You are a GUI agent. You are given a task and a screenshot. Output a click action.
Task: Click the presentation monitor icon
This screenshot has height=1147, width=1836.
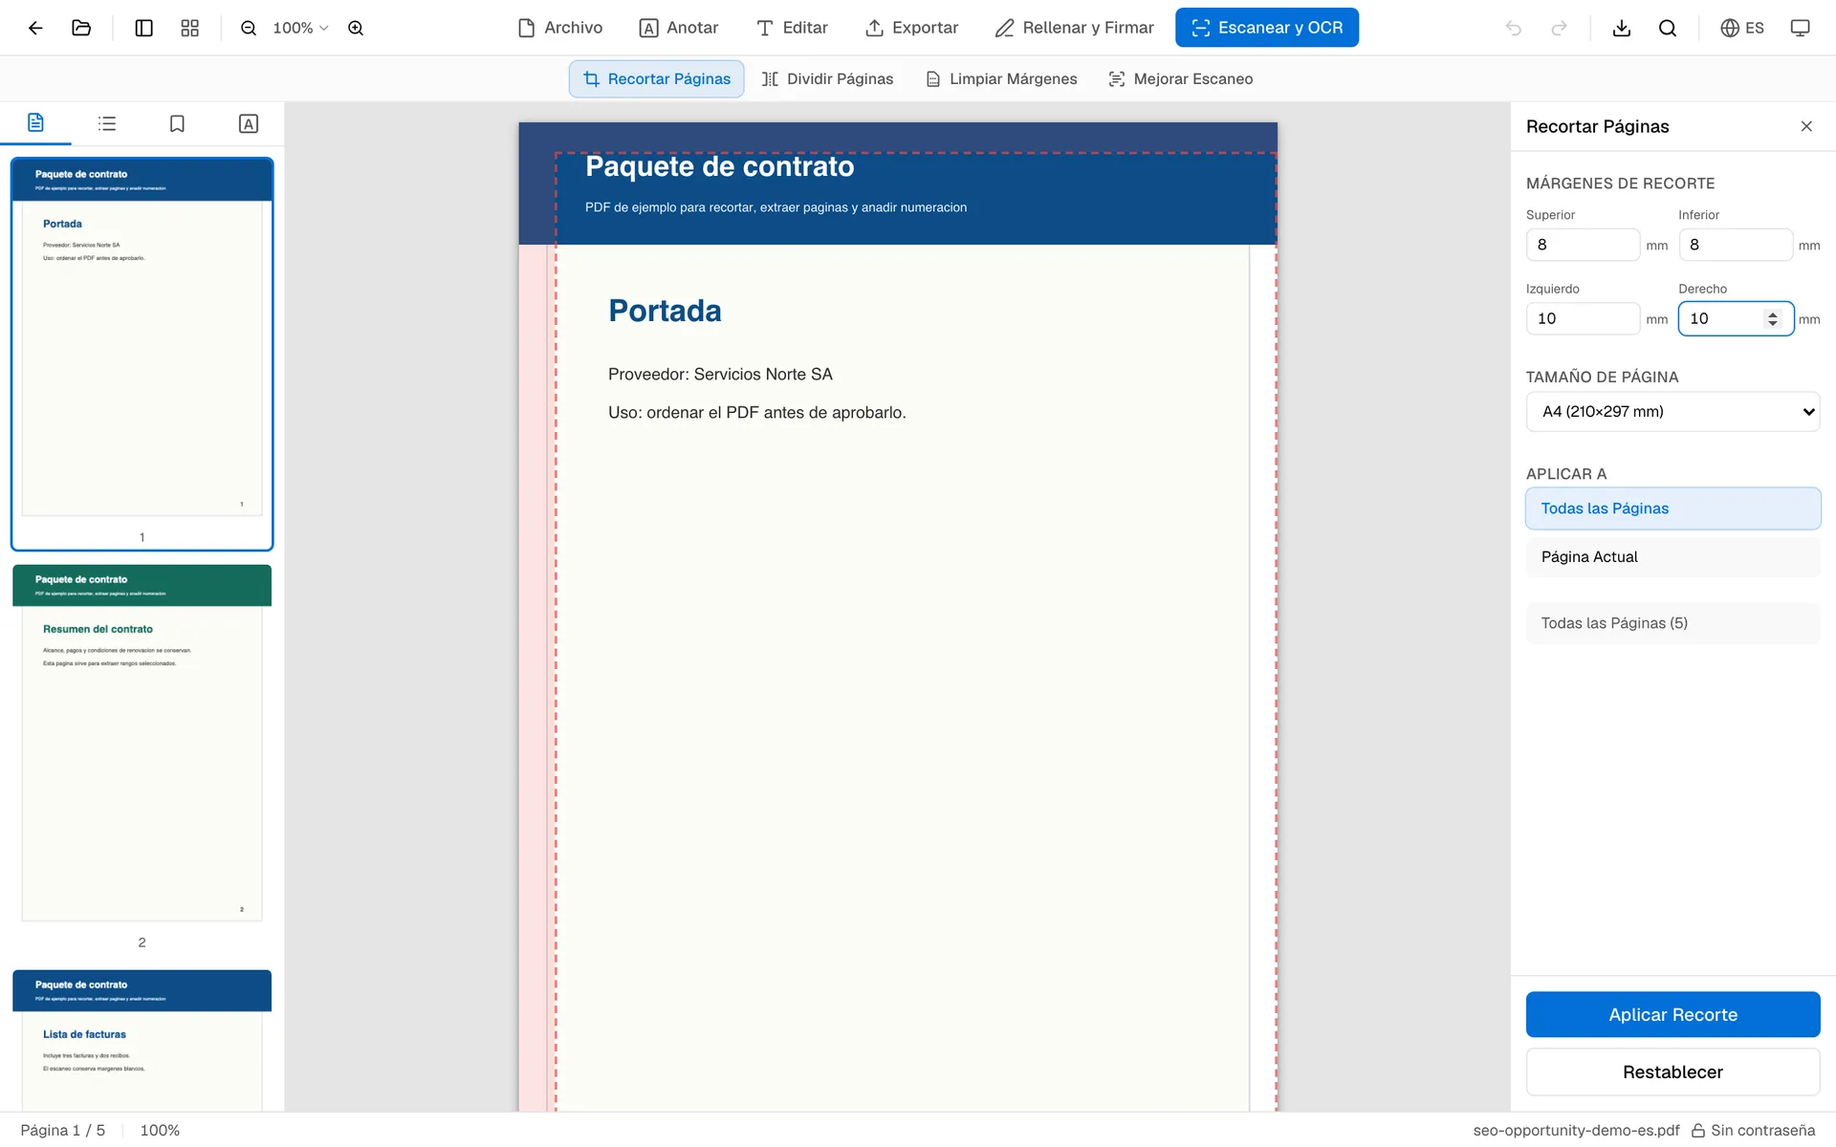pyautogui.click(x=1800, y=28)
